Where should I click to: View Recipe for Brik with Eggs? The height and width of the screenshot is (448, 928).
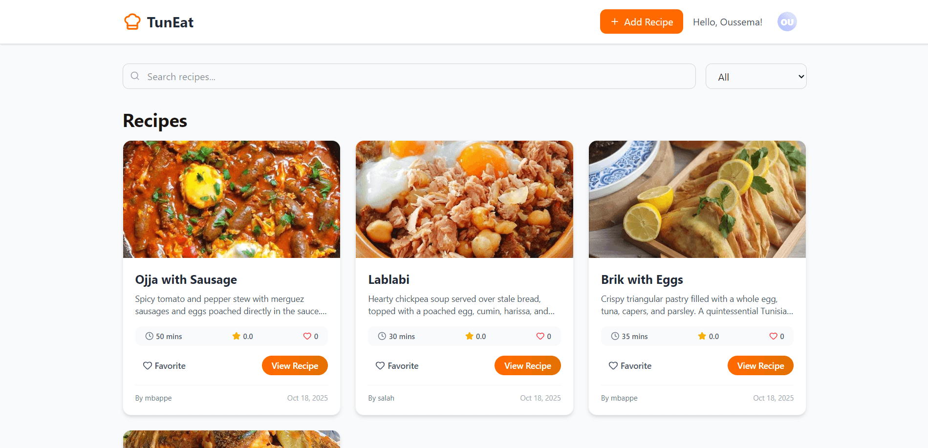click(x=760, y=366)
